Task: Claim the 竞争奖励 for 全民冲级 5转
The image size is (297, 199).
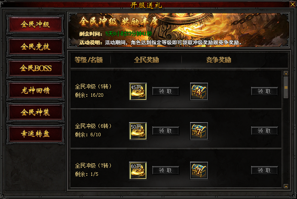Action: click(264, 91)
